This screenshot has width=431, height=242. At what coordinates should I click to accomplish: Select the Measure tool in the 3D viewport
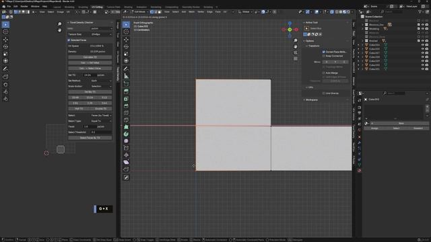coord(126,76)
